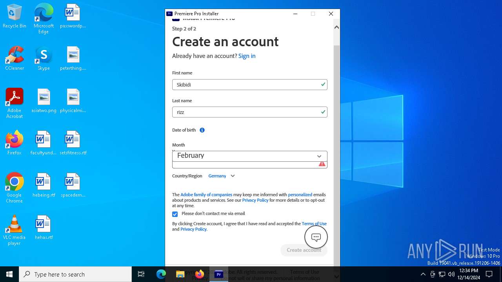502x282 pixels.
Task: Launch Firefox from desktop shortcut
Action: pyautogui.click(x=15, y=143)
